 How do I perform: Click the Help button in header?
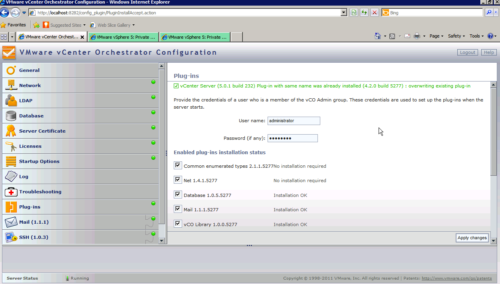tap(489, 52)
